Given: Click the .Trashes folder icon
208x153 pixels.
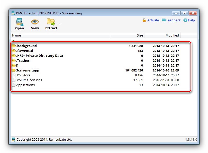Looking at the screenshot, I should click(x=14, y=60).
